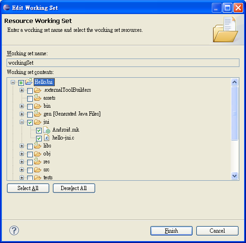246x243 pixels.
Task: Check the gen checkbox
Action: (x=30, y=115)
